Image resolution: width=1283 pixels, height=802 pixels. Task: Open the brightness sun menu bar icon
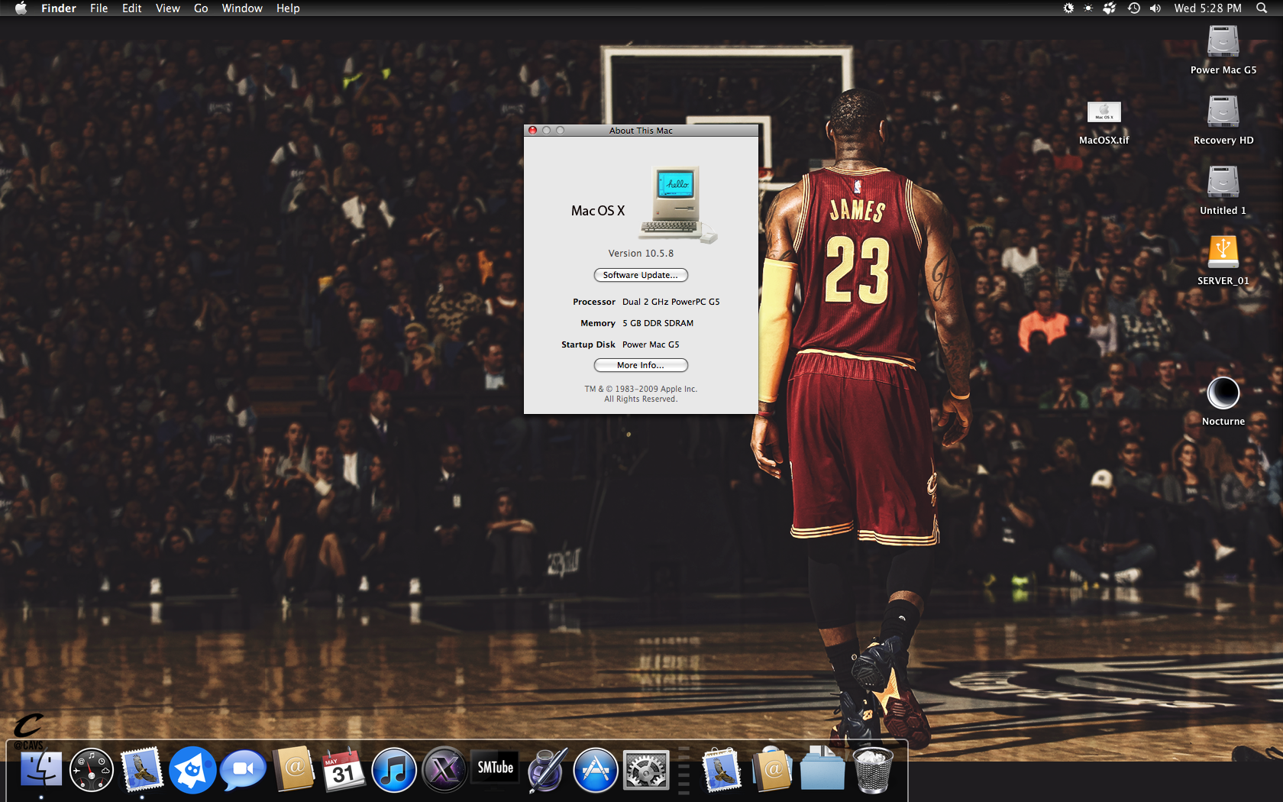click(1088, 8)
